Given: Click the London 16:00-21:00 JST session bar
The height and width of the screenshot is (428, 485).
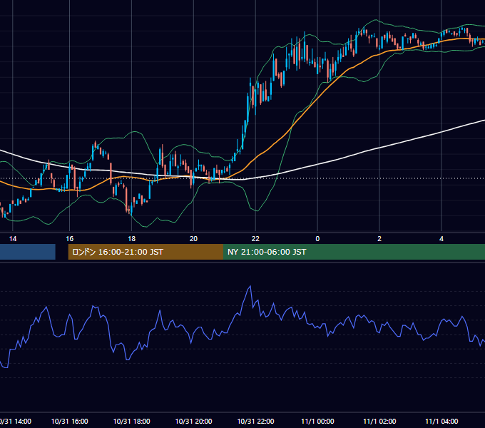Looking at the screenshot, I should coord(145,252).
